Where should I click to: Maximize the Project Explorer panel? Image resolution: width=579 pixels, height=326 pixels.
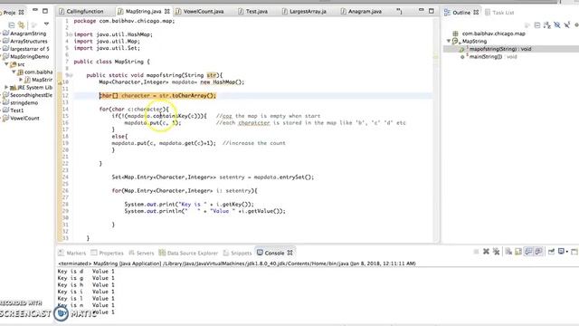click(45, 11)
